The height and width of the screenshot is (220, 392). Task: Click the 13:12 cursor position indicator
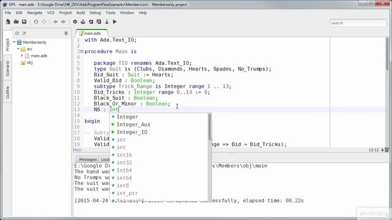click(374, 150)
